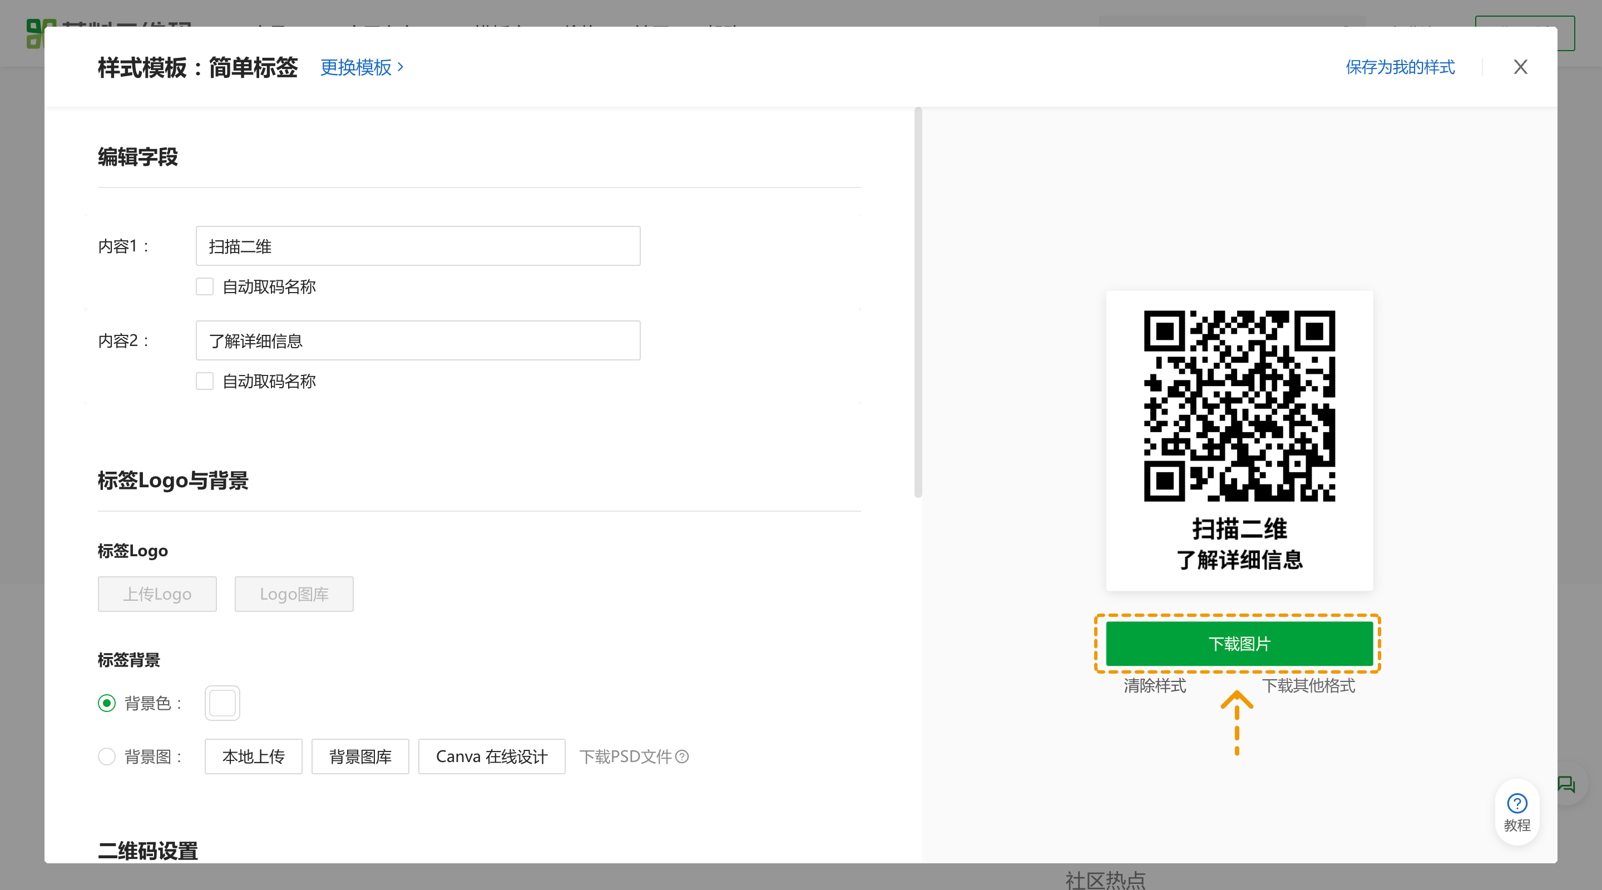
Task: Click the 编辑字段 section heading
Action: click(137, 157)
